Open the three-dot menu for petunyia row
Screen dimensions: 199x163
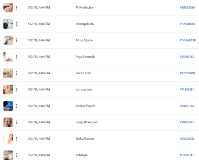click(17, 155)
